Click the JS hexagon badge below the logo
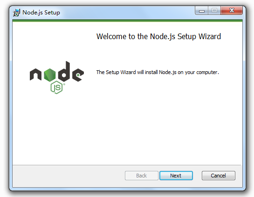The width and height of the screenshot is (254, 197). 56,88
